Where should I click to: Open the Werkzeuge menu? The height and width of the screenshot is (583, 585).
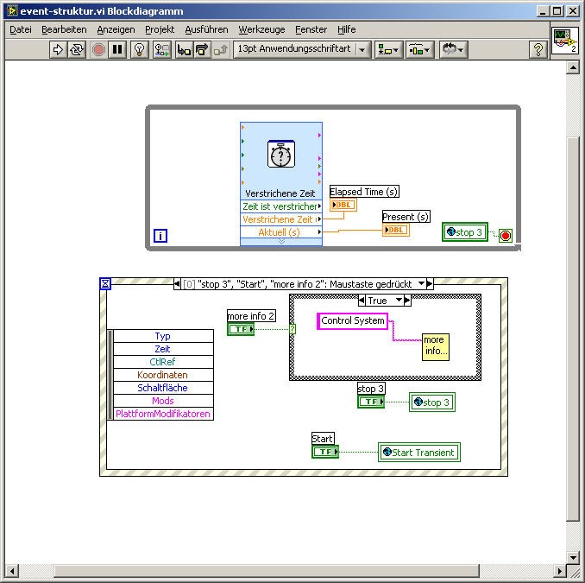261,29
